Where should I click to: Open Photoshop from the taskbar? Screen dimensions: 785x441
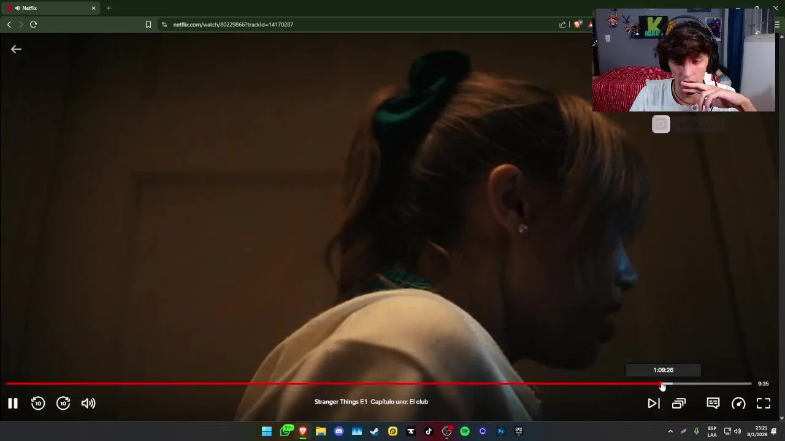[x=500, y=431]
